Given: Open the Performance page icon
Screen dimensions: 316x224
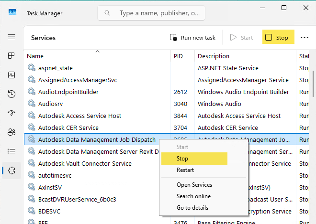Looking at the screenshot, I should pyautogui.click(x=11, y=75).
